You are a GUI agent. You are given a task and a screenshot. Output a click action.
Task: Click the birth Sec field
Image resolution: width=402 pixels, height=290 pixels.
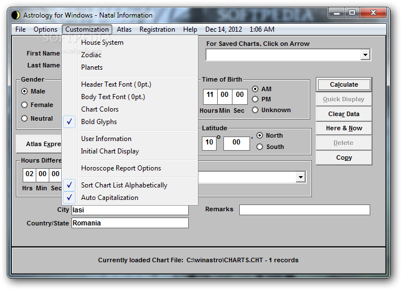(240, 97)
